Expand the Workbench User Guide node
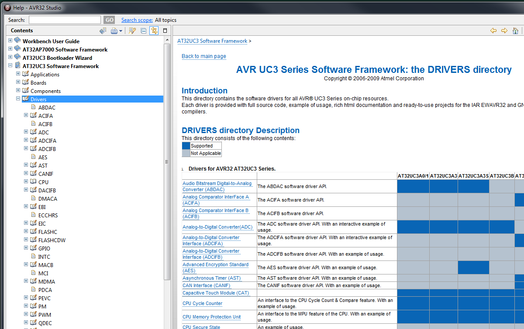Image resolution: width=524 pixels, height=329 pixels. click(x=10, y=41)
